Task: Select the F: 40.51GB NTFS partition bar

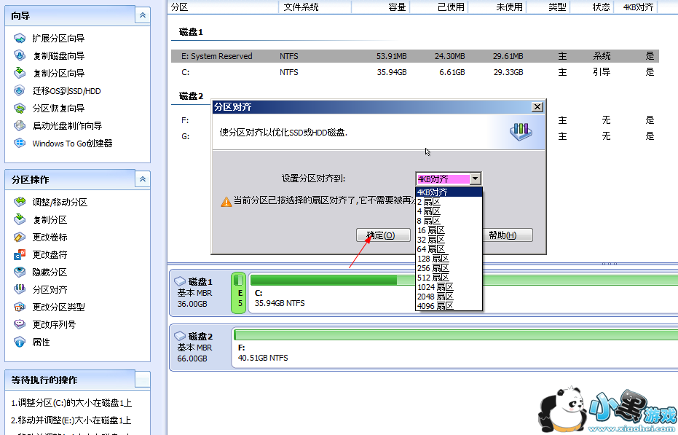Action: click(x=455, y=348)
